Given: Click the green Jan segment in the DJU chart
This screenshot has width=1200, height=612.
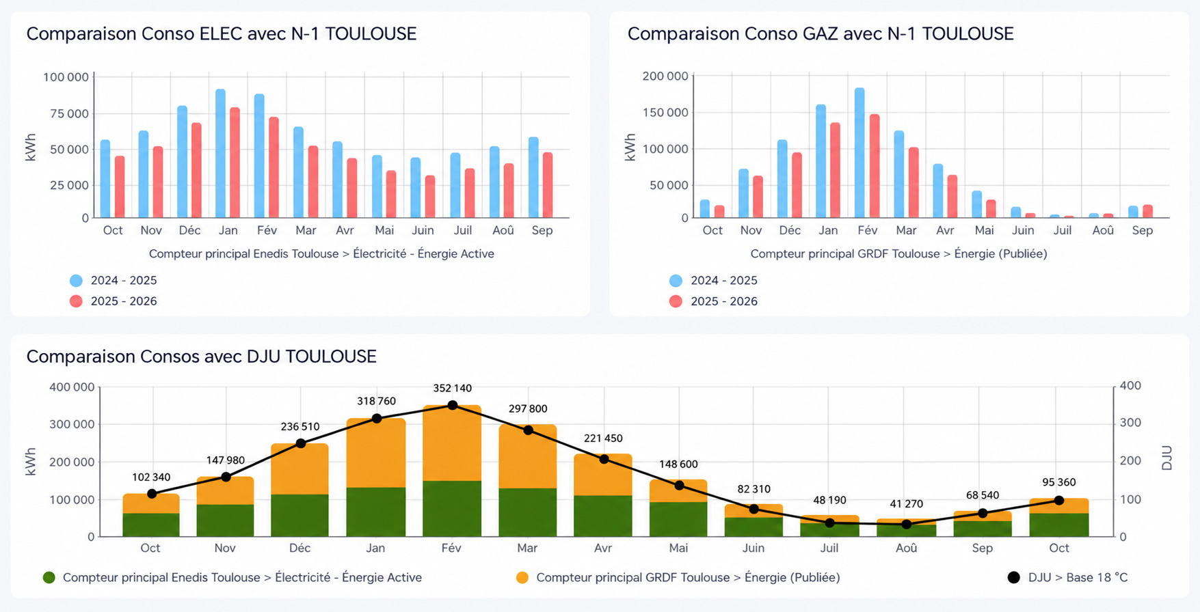Looking at the screenshot, I should tap(376, 512).
